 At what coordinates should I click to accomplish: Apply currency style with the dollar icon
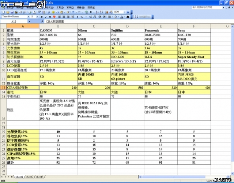pos(77,17)
